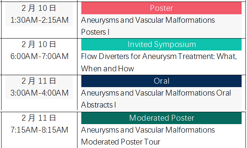Open Aneurysms and Vascular Malformations Posters I
The image size is (247, 148).
pyautogui.click(x=148, y=26)
